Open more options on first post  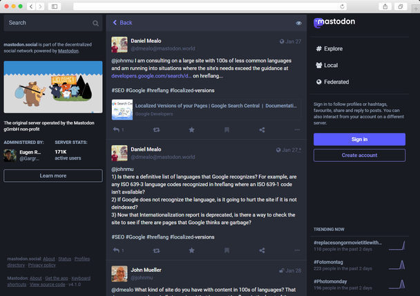coord(297,130)
